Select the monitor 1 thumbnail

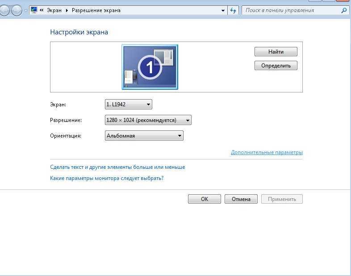150,67
